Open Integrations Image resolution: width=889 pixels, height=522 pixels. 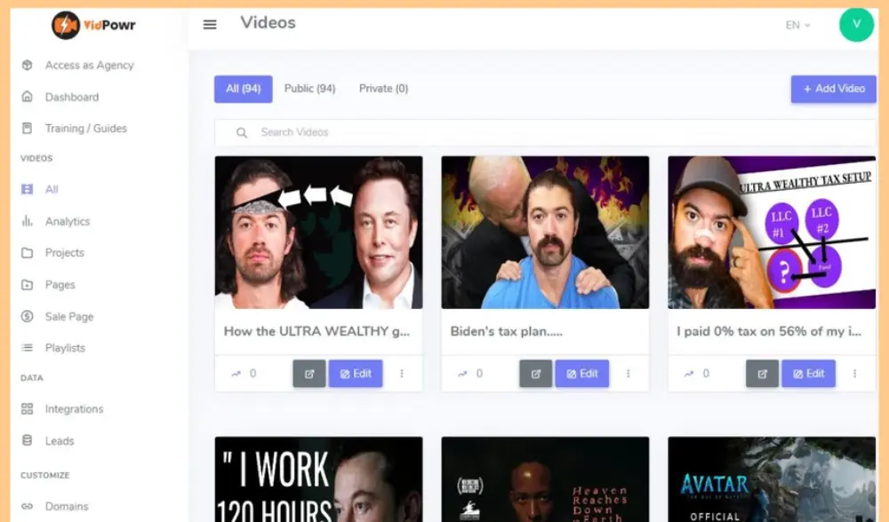75,408
